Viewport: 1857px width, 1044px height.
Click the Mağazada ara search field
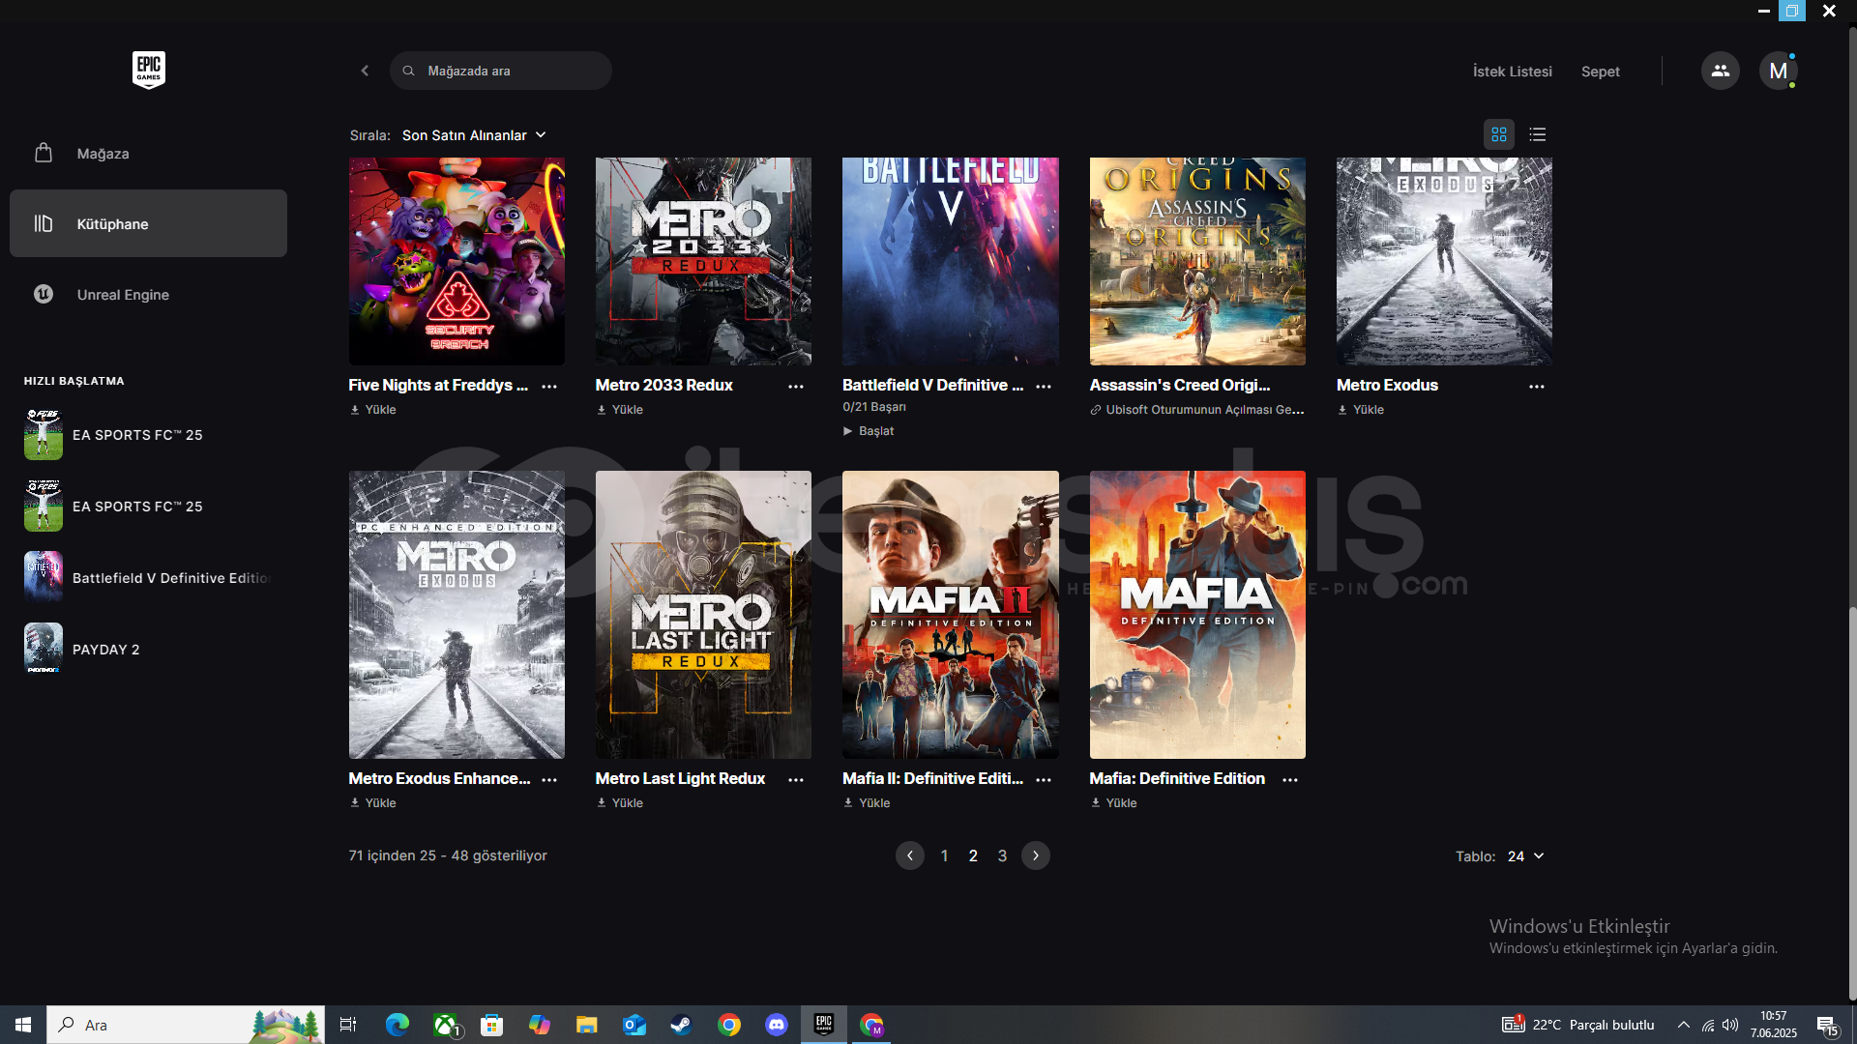(x=501, y=71)
